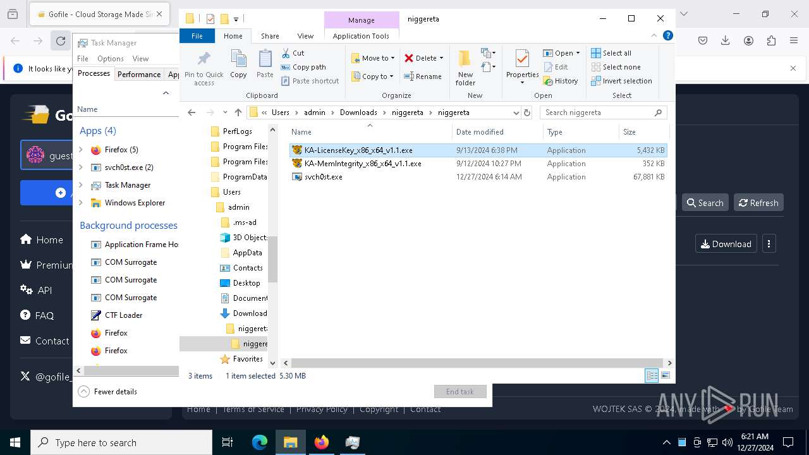Open Gofile API sidebar link

point(36,290)
